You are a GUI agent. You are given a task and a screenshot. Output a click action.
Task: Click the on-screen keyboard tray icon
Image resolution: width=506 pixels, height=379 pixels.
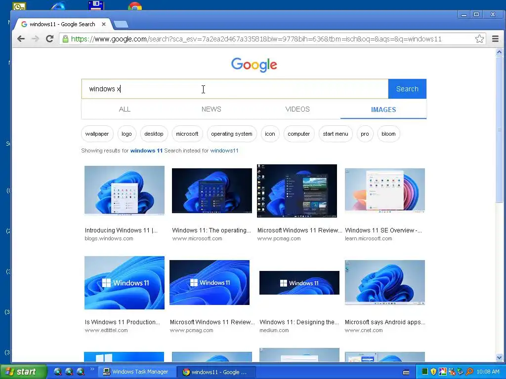click(406, 372)
